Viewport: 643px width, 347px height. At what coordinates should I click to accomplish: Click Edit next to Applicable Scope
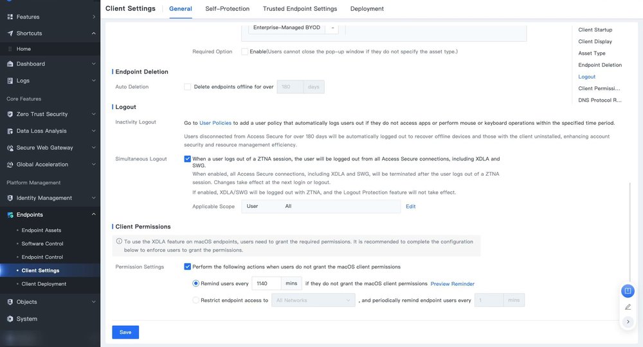point(410,207)
